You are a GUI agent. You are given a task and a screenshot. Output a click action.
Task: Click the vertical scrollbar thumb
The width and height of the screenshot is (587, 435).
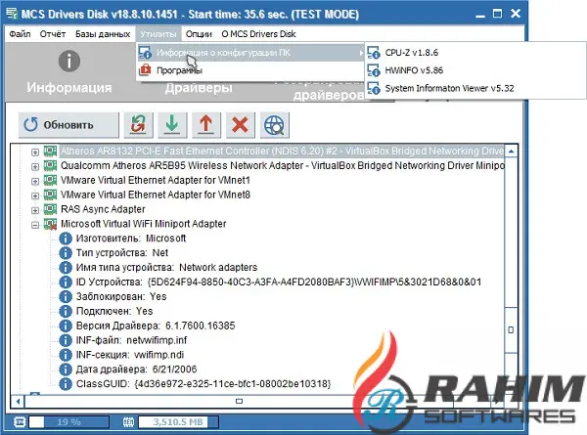511,330
